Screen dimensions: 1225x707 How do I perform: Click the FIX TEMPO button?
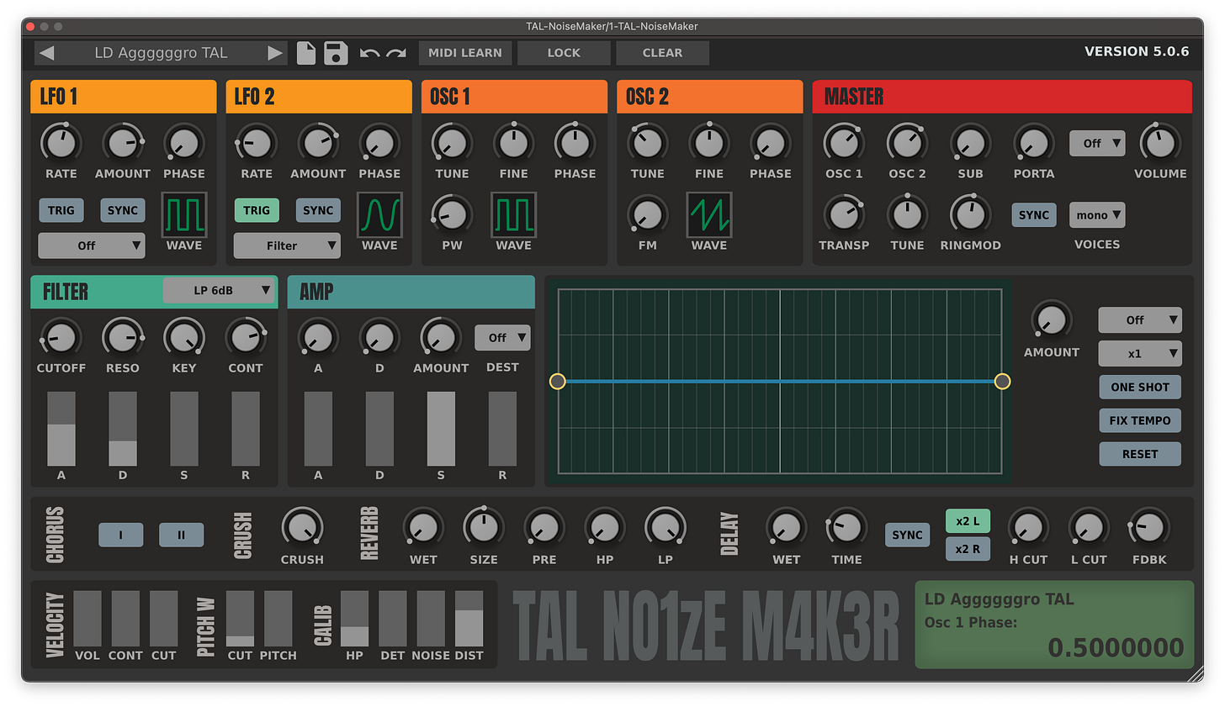(x=1140, y=420)
